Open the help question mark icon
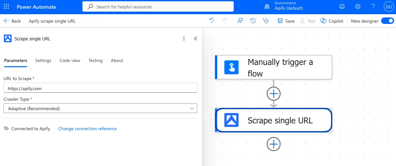 point(373,6)
